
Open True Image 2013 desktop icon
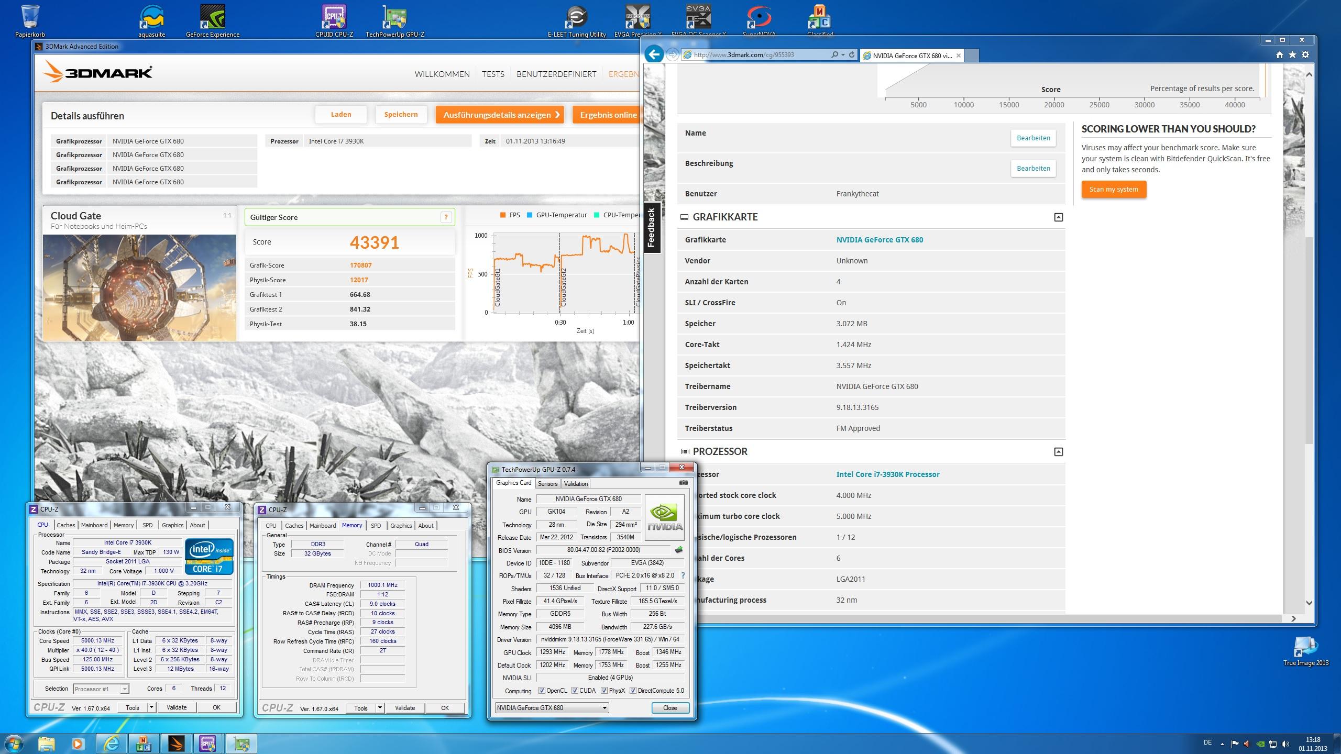pos(1306,651)
